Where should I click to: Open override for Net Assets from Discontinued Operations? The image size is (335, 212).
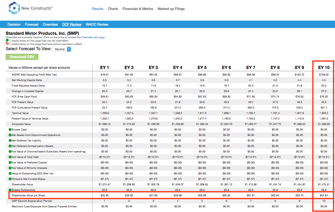(10, 135)
